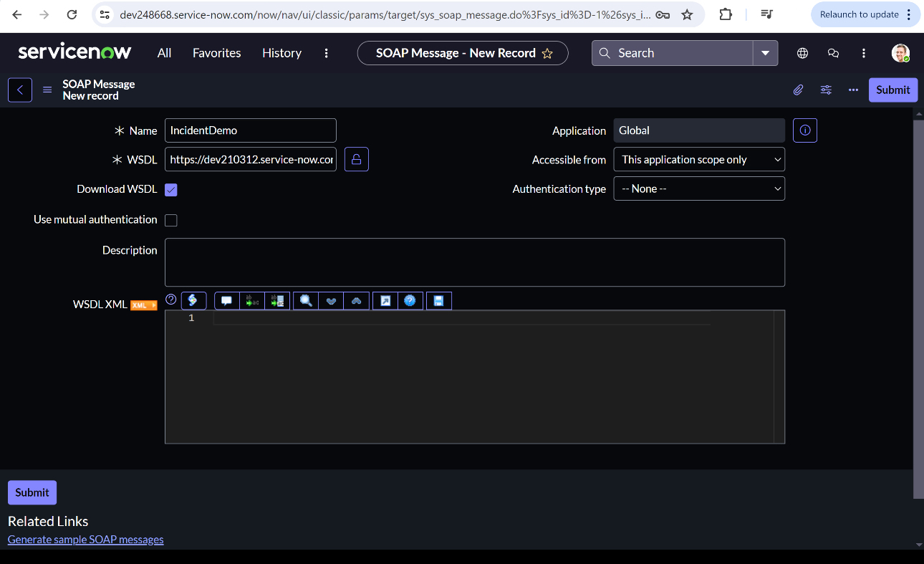Screen dimensions: 924x564
Task: Click into the WSDL XML code editor
Action: [x=475, y=377]
